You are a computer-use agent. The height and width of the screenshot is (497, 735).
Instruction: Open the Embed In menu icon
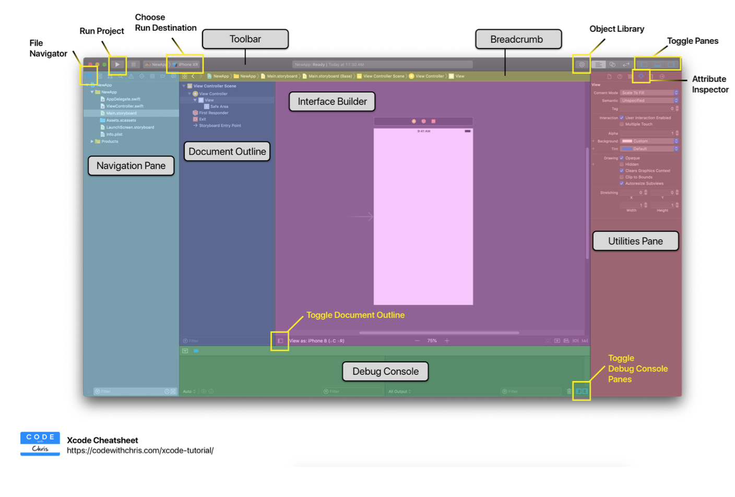[x=557, y=340]
